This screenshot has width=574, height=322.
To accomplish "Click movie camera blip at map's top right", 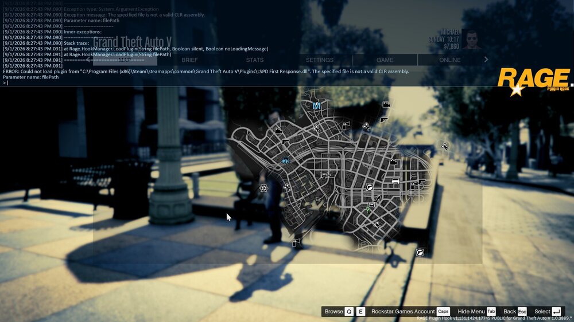I will click(x=386, y=104).
